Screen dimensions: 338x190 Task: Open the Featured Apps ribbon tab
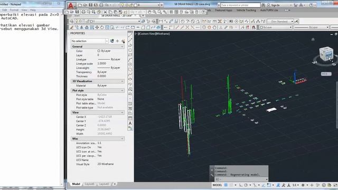coord(223,10)
